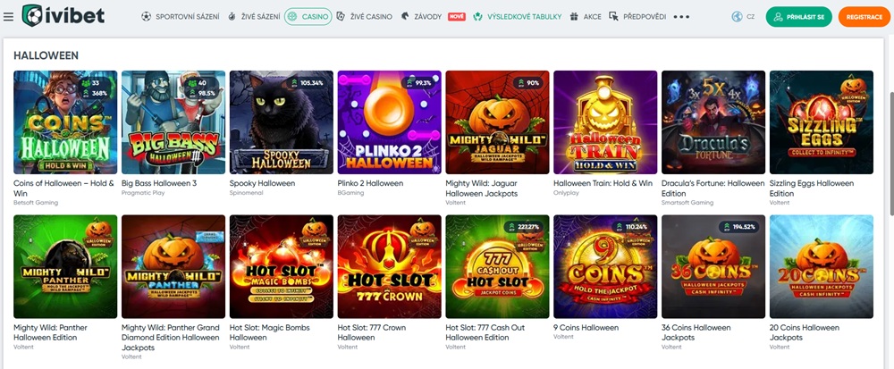Launch Hot Slot Magic Bombs thumbnail

282,266
